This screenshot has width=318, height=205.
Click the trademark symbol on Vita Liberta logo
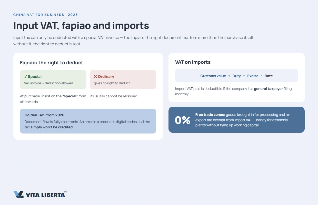tap(65, 192)
